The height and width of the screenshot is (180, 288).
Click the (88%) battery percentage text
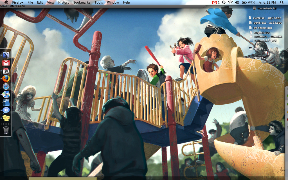click(251, 2)
